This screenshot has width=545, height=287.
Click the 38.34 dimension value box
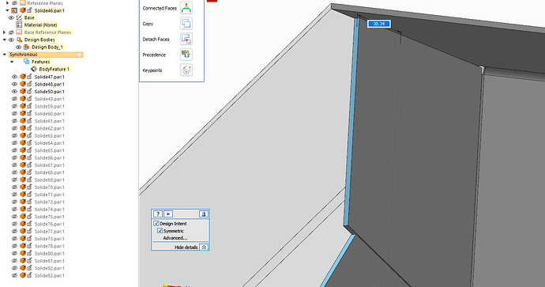pos(379,24)
